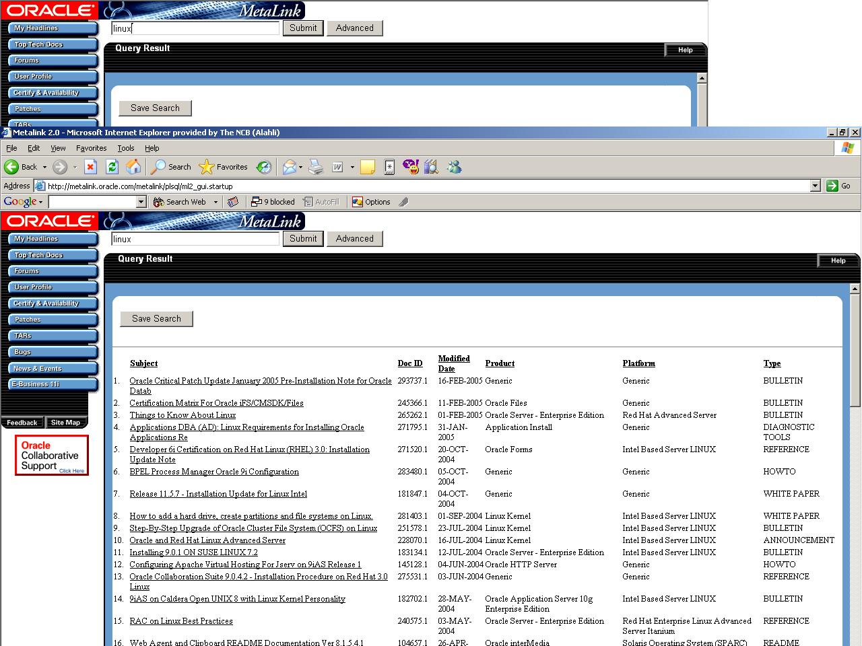Click the Yahoo Messenger icon
This screenshot has width=862, height=646.
click(410, 167)
